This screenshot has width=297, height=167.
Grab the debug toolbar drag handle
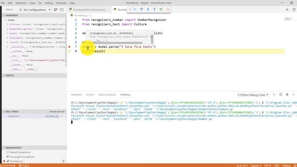130,9
